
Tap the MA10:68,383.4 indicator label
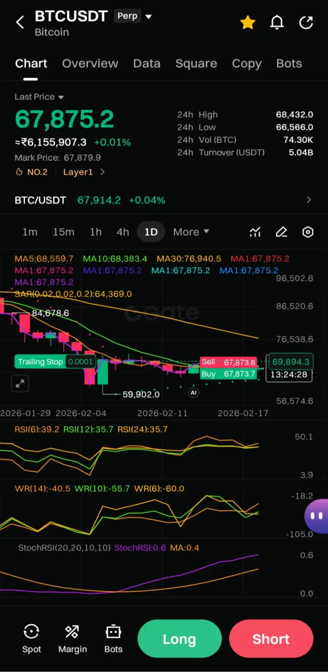[115, 259]
